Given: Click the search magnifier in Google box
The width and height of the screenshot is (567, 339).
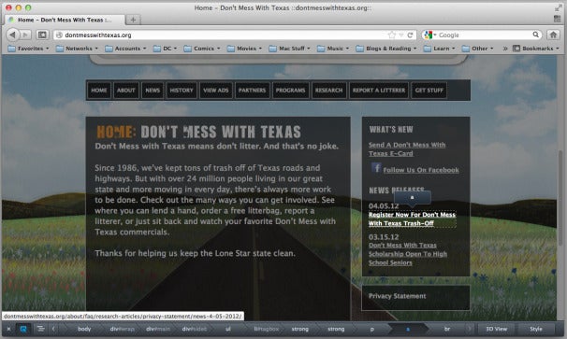Looking at the screenshot, I should [535, 35].
